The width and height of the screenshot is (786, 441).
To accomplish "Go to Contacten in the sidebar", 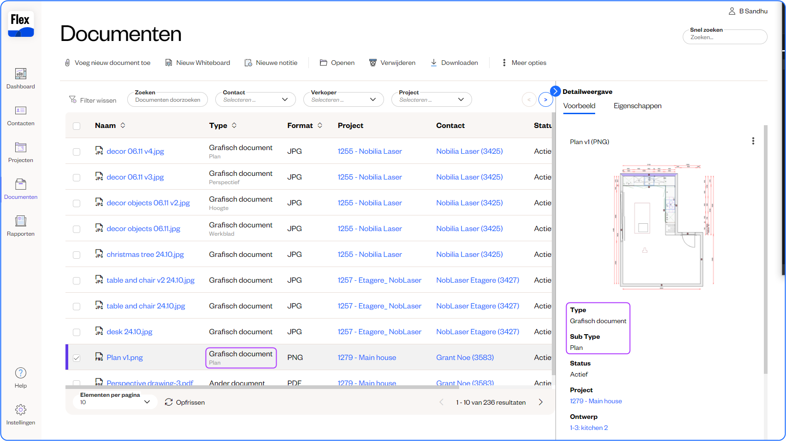I will tap(21, 111).
